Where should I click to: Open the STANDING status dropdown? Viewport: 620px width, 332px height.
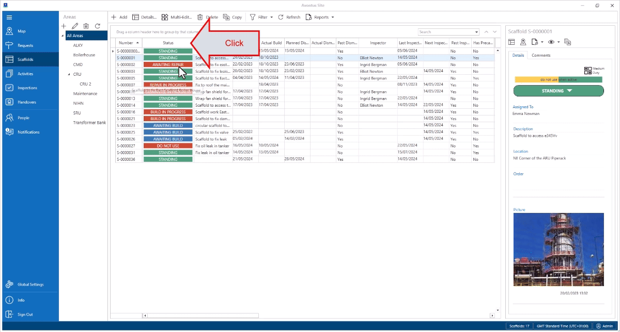point(559,91)
